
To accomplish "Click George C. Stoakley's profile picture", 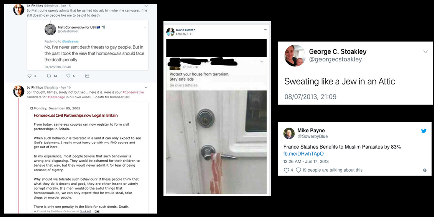I will (x=295, y=56).
